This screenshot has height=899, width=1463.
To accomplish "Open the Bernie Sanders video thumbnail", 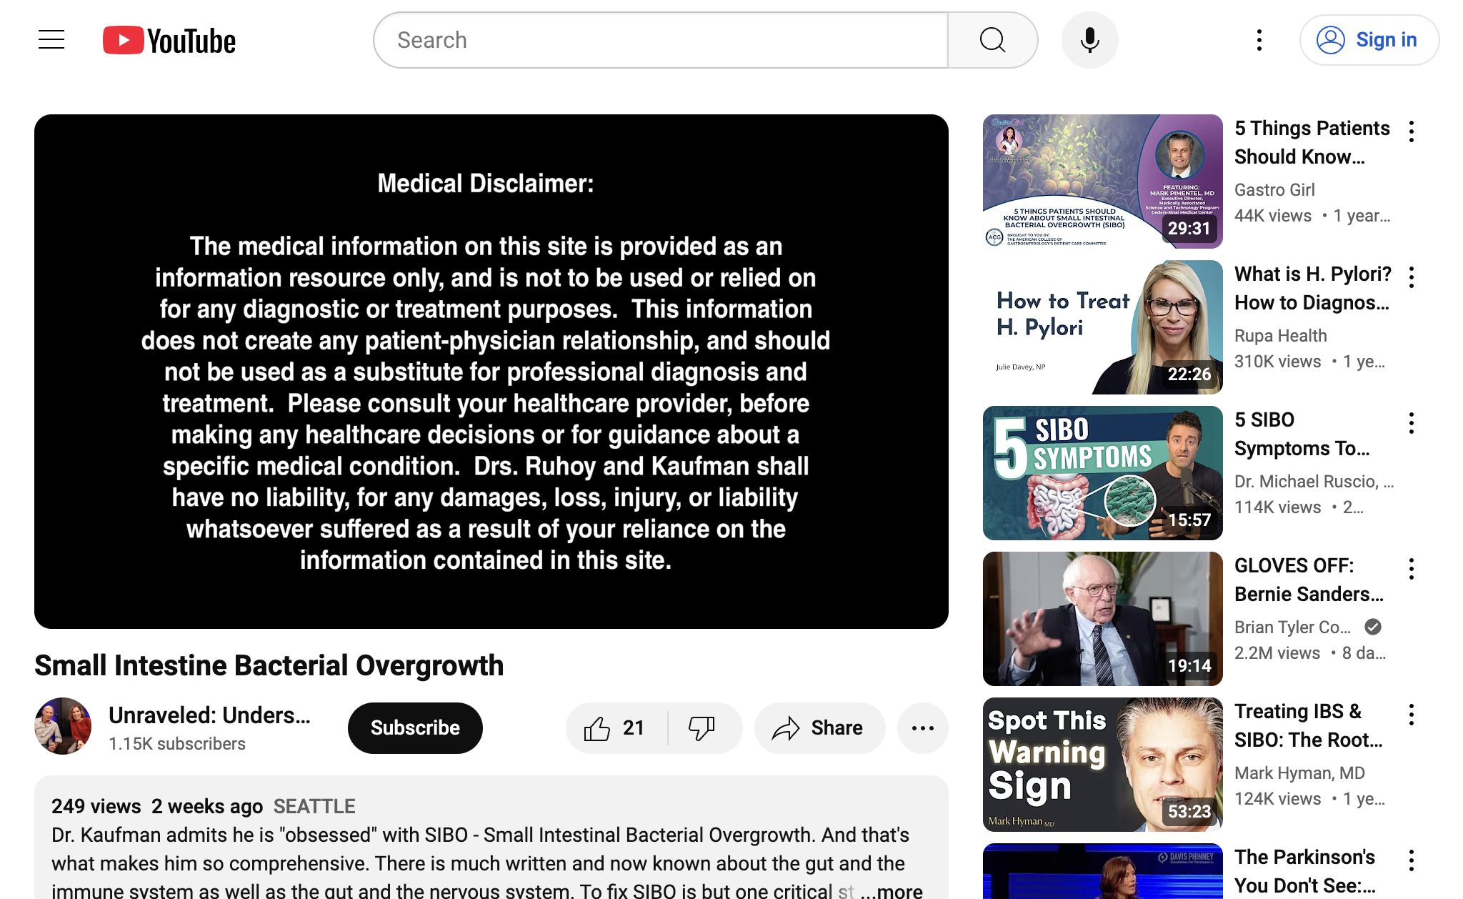I will [x=1102, y=619].
